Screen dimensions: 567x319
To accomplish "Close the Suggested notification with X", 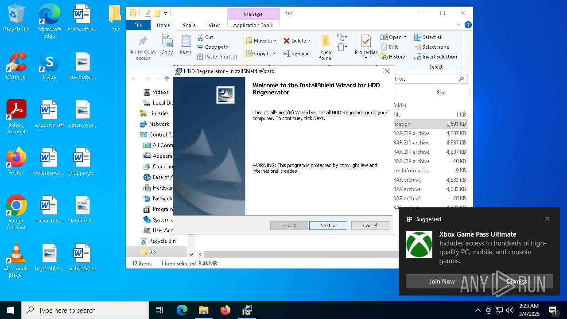I will [548, 219].
